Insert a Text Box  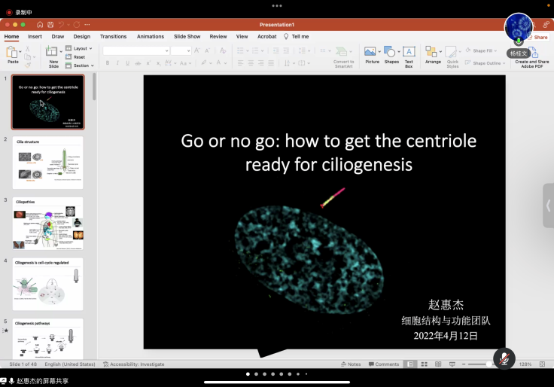pos(409,55)
